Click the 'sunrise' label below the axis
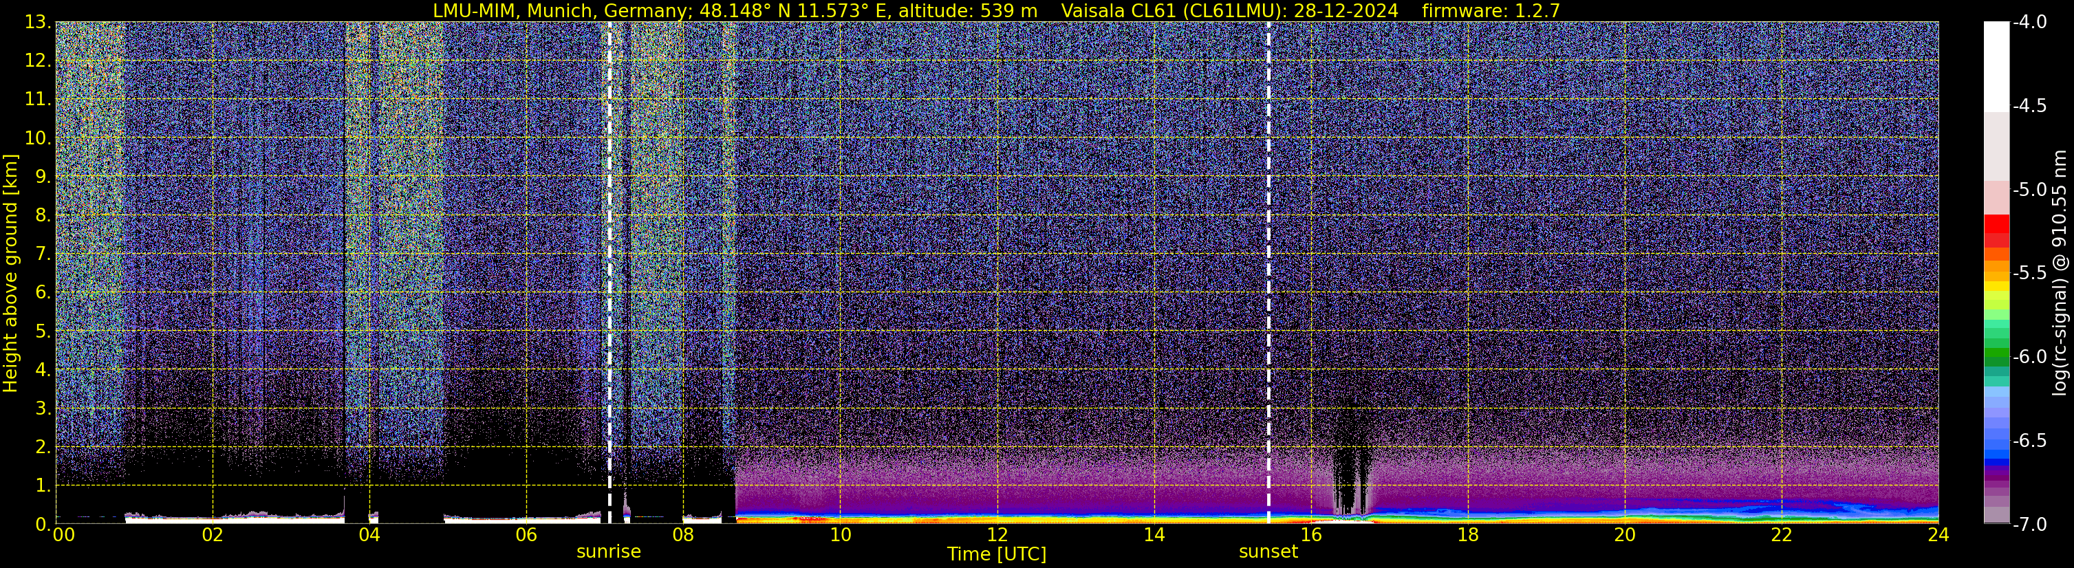 tap(609, 552)
